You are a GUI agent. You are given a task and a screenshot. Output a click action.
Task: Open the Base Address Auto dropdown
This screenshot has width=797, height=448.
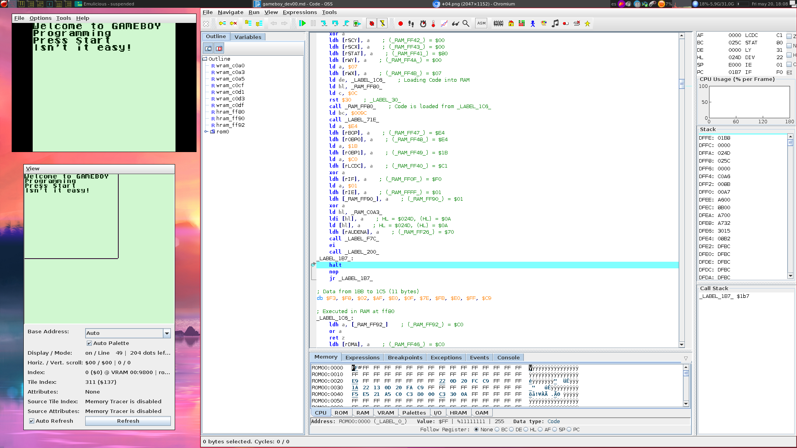point(167,333)
